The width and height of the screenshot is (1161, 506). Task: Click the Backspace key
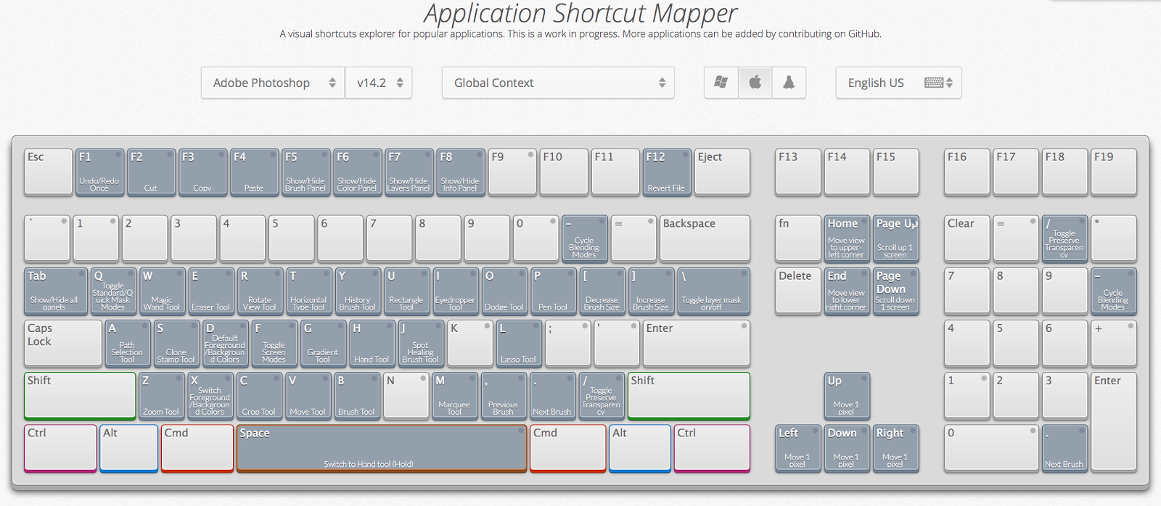coord(704,239)
